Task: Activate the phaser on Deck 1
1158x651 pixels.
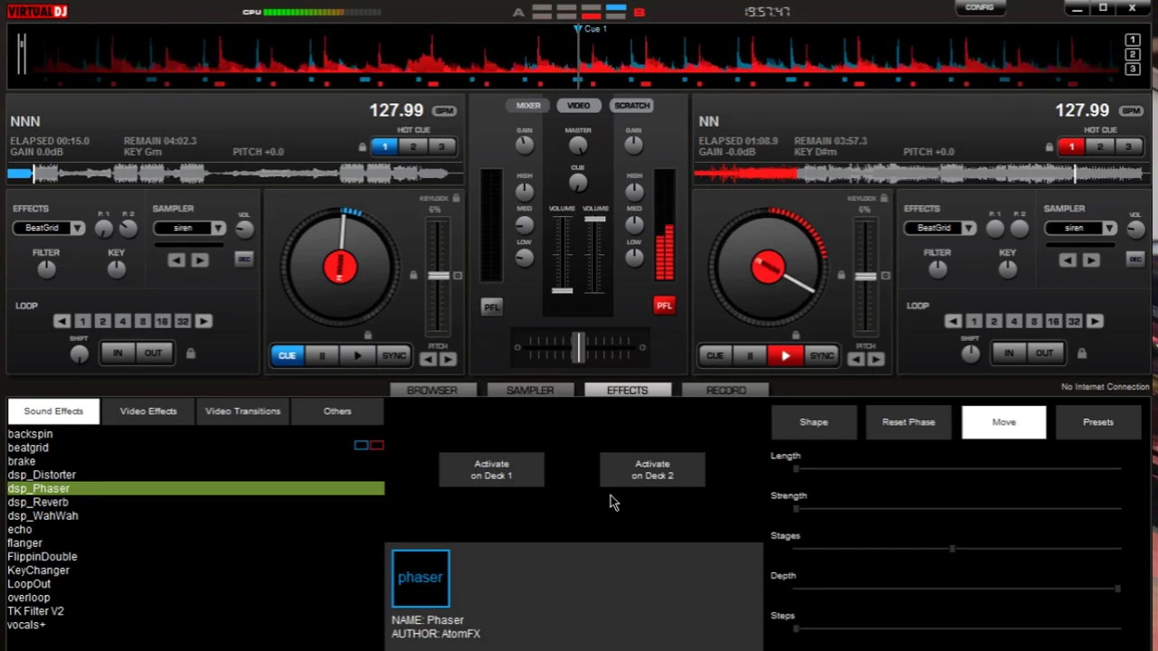Action: [x=491, y=469]
